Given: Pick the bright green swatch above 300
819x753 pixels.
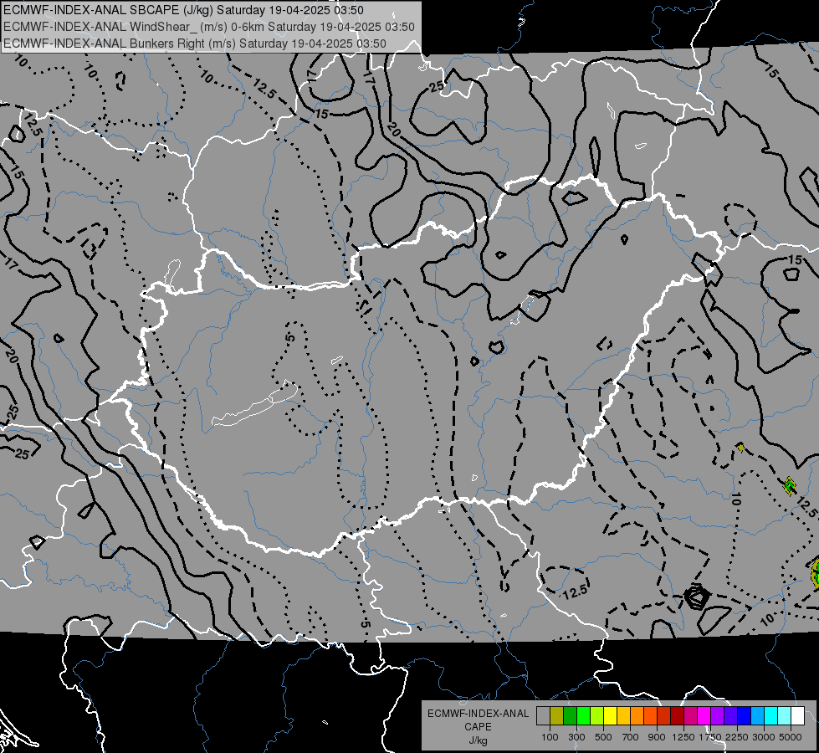Looking at the screenshot, I should point(583,716).
